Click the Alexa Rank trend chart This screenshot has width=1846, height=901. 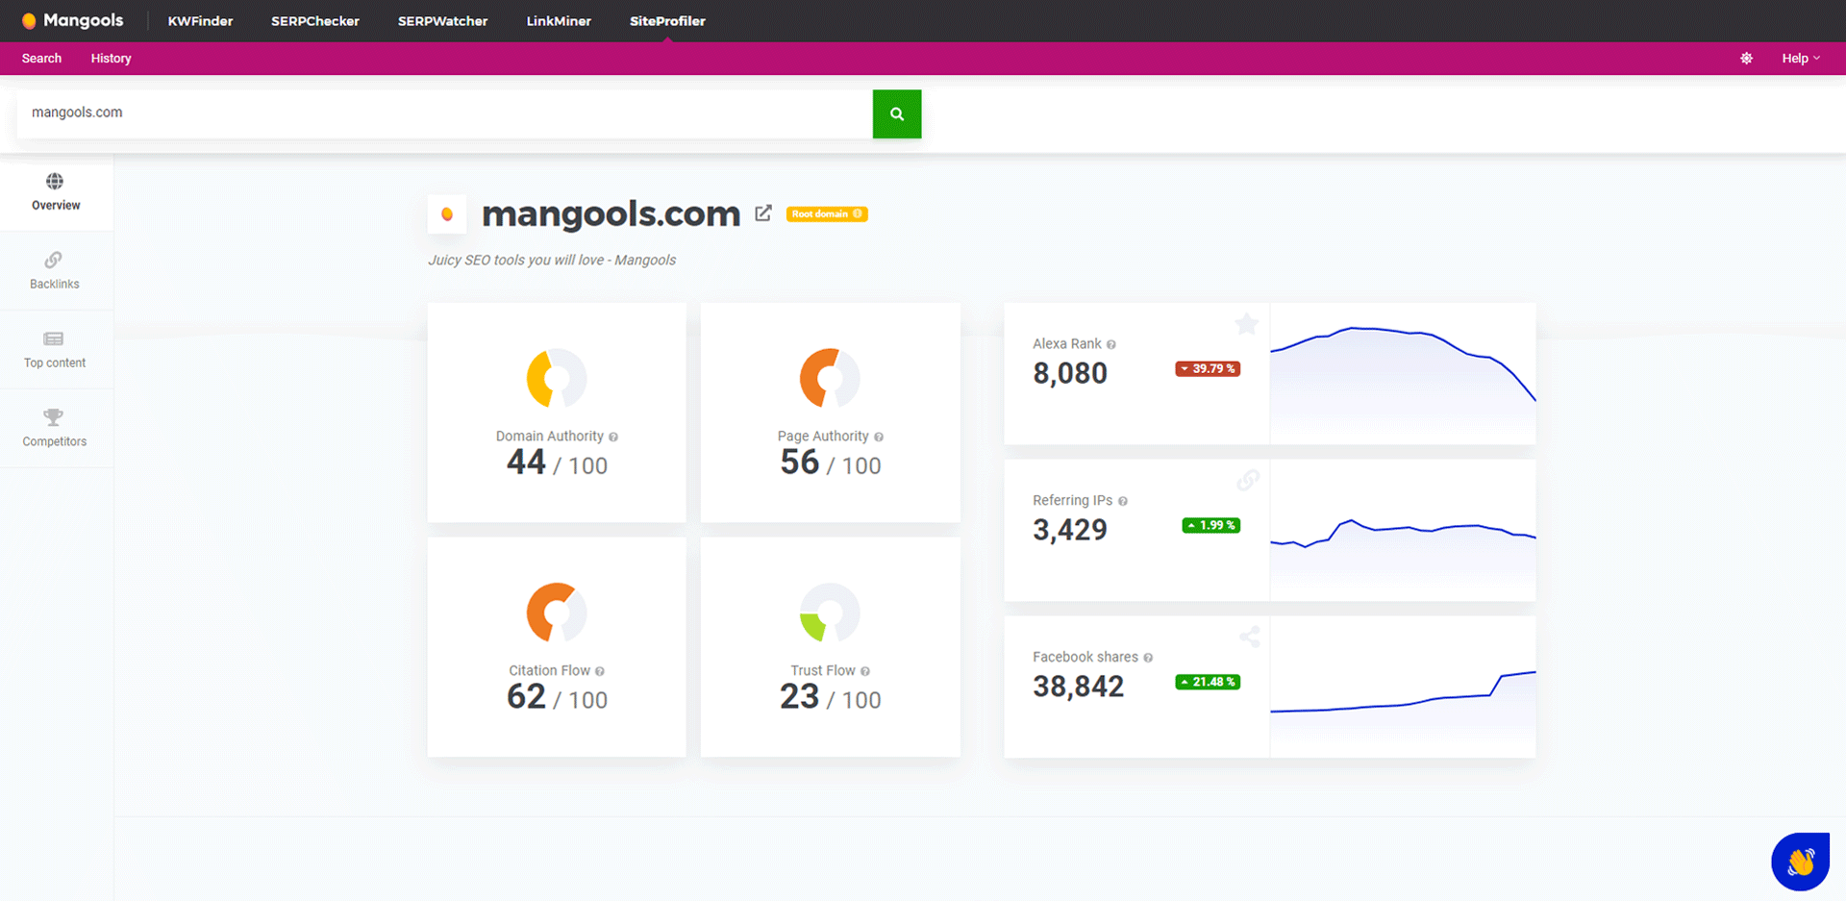1403,374
